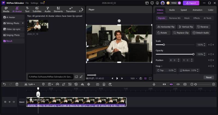Select the Crop tool in timeline toolbar
Image resolution: width=218 pixels, height=115 pixels.
(64, 84)
